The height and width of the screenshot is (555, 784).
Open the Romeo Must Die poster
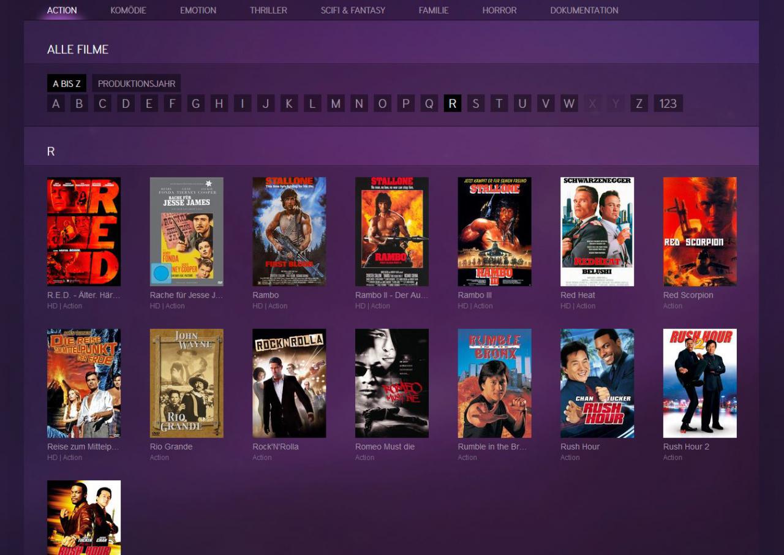pos(392,383)
